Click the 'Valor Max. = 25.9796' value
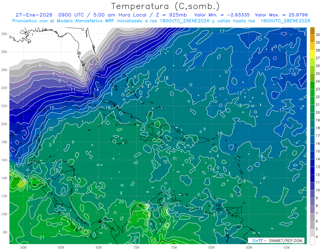325x251 pixels. click(281, 15)
